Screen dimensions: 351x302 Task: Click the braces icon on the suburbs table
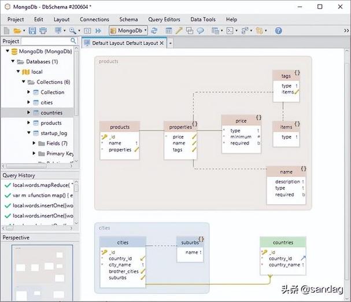coord(201,239)
